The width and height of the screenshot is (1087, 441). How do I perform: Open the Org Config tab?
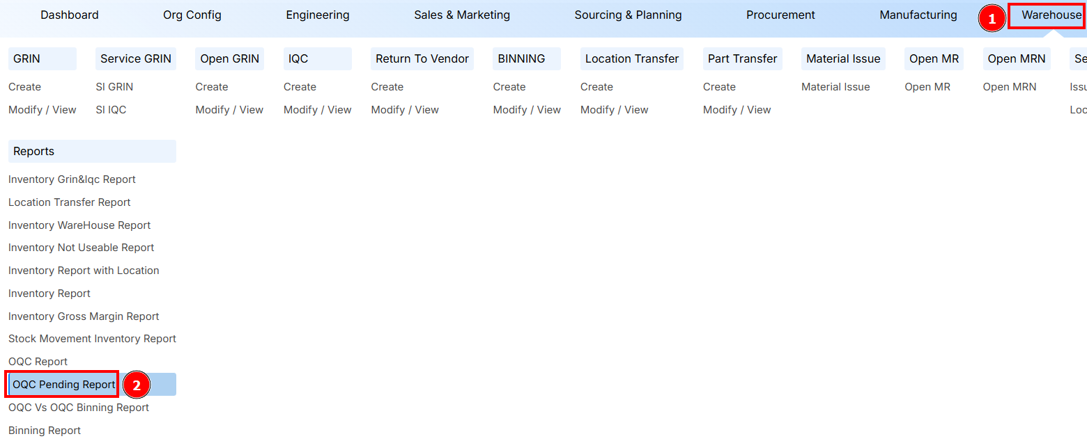[x=192, y=15]
